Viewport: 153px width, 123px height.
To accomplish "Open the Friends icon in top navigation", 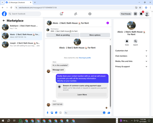I will pos(76,14).
